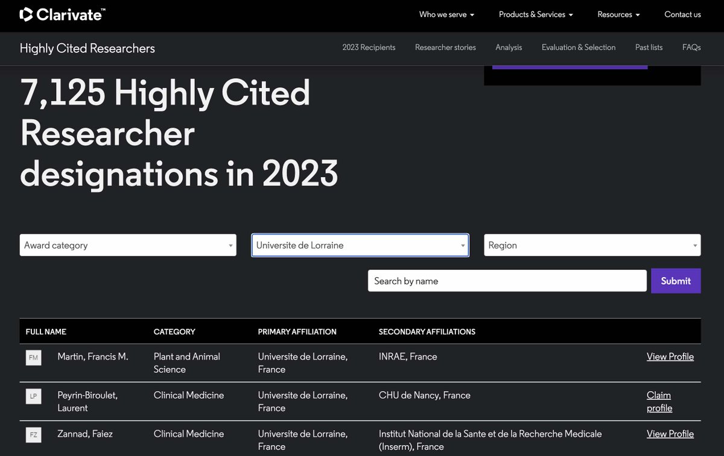The image size is (724, 456).
Task: Open the FZ avatar for Faiez Zannad
Action: (33, 434)
